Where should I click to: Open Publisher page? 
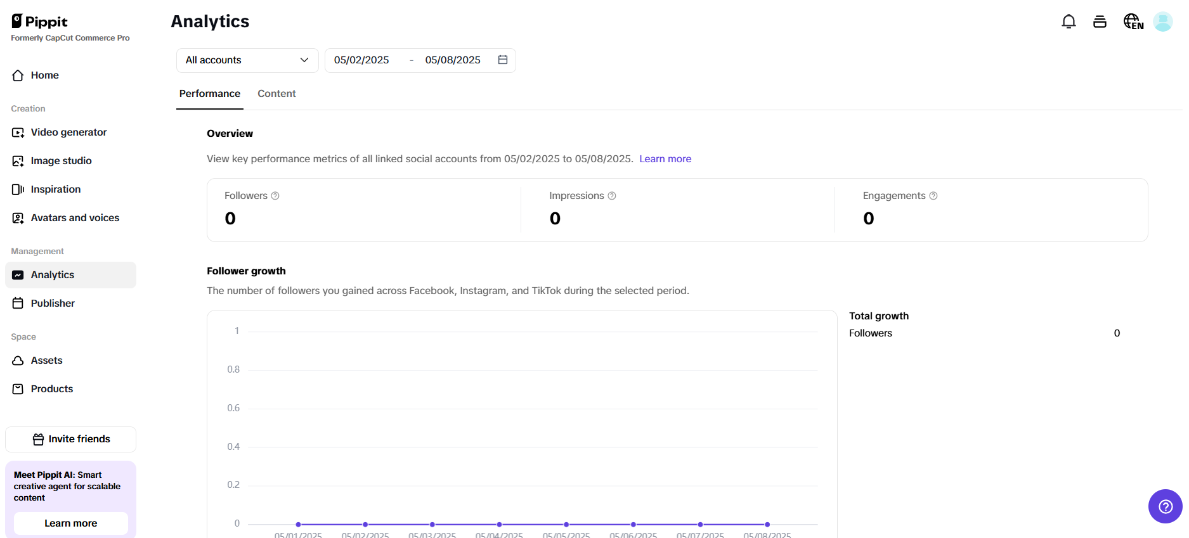coord(70,304)
